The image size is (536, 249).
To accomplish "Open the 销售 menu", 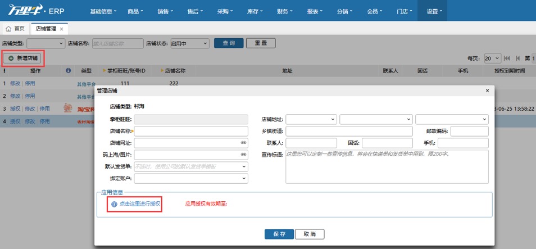I will pos(165,11).
